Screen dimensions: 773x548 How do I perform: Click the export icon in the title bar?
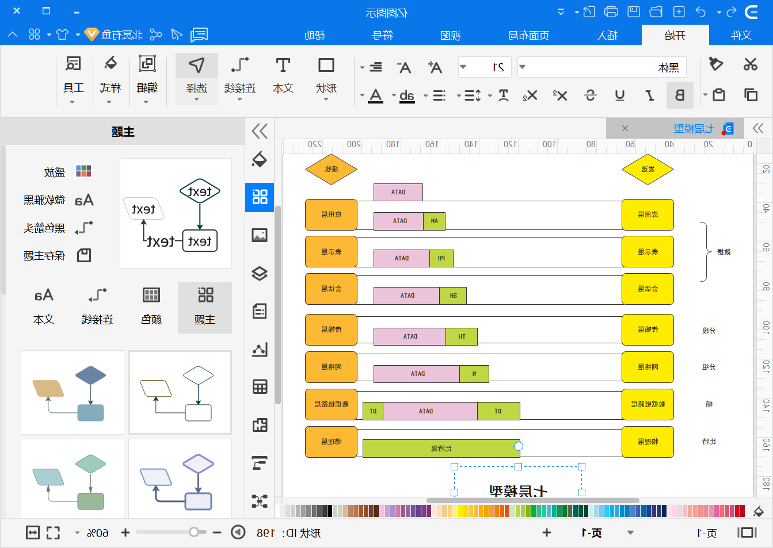(589, 12)
